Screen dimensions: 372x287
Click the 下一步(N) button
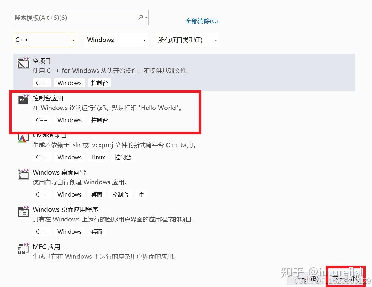coord(345,278)
